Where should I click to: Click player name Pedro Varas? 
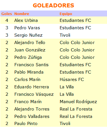[x=27, y=28]
